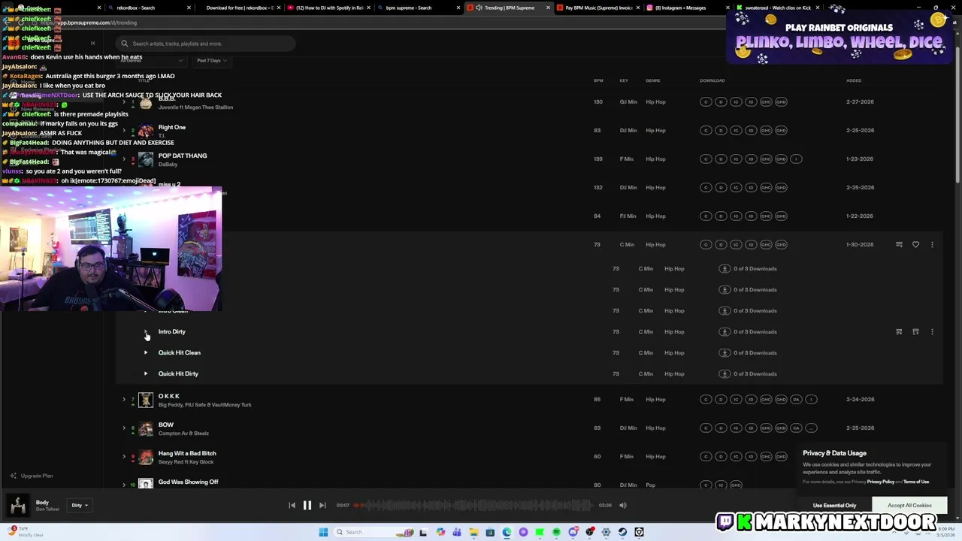
Task: Expand Hang Wit a Bad Bitch versions
Action: [124, 456]
